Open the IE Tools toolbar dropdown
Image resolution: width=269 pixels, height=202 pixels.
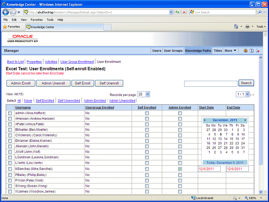(261, 27)
